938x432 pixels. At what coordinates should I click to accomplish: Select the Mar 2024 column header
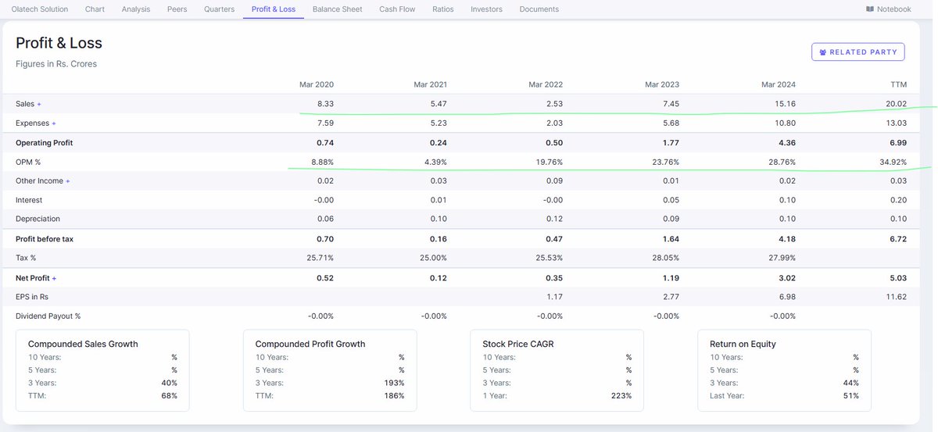pos(779,84)
